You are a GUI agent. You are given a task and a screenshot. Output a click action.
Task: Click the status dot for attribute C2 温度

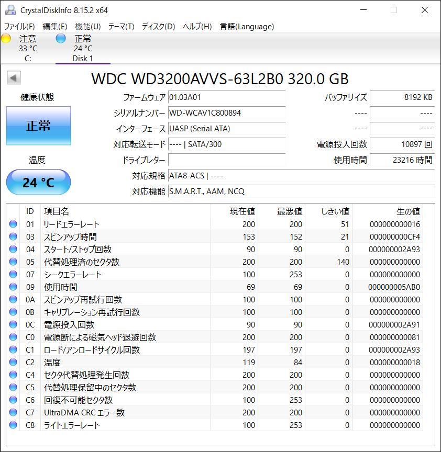point(13,362)
